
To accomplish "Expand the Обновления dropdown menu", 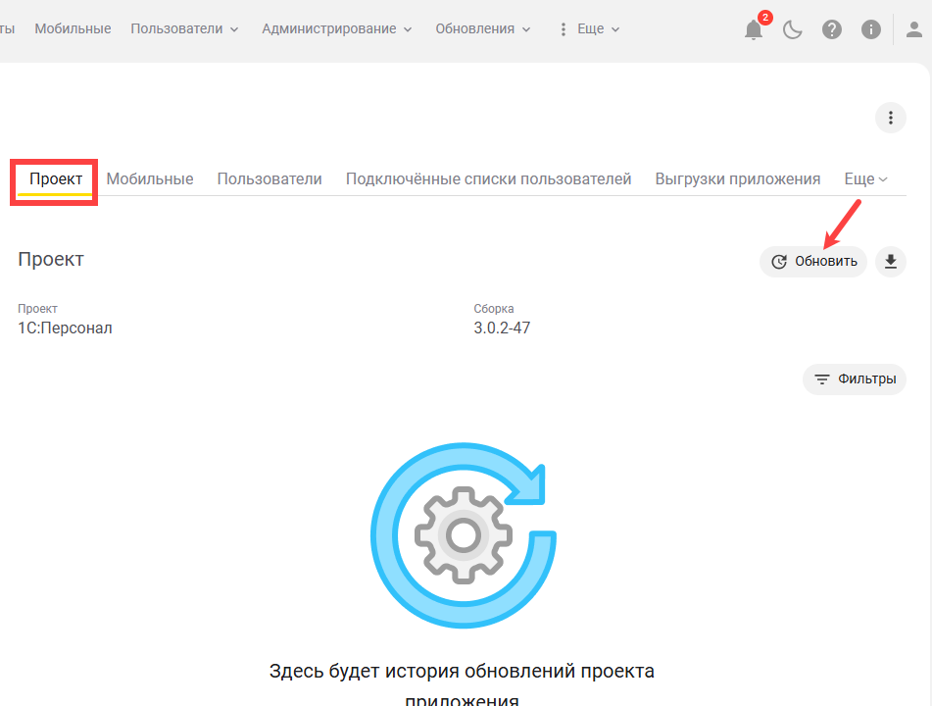I will point(482,29).
